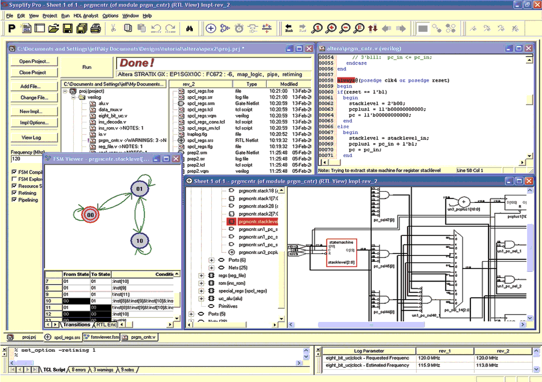Expand the rom (ins_rom) node

pyautogui.click(x=202, y=284)
